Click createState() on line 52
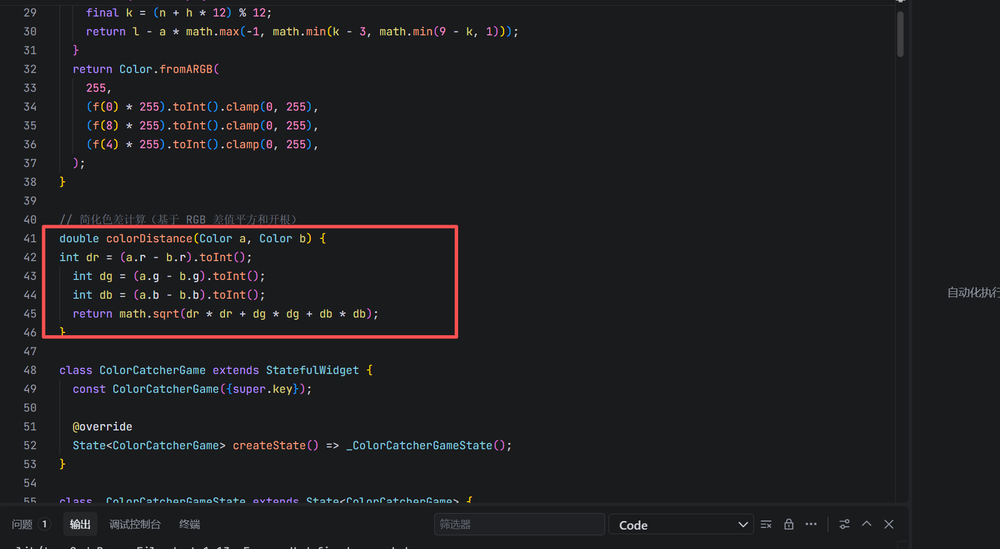Image resolution: width=1000 pixels, height=549 pixels. click(x=275, y=445)
